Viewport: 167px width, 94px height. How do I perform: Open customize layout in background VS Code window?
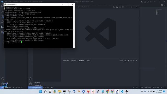point(151,2)
